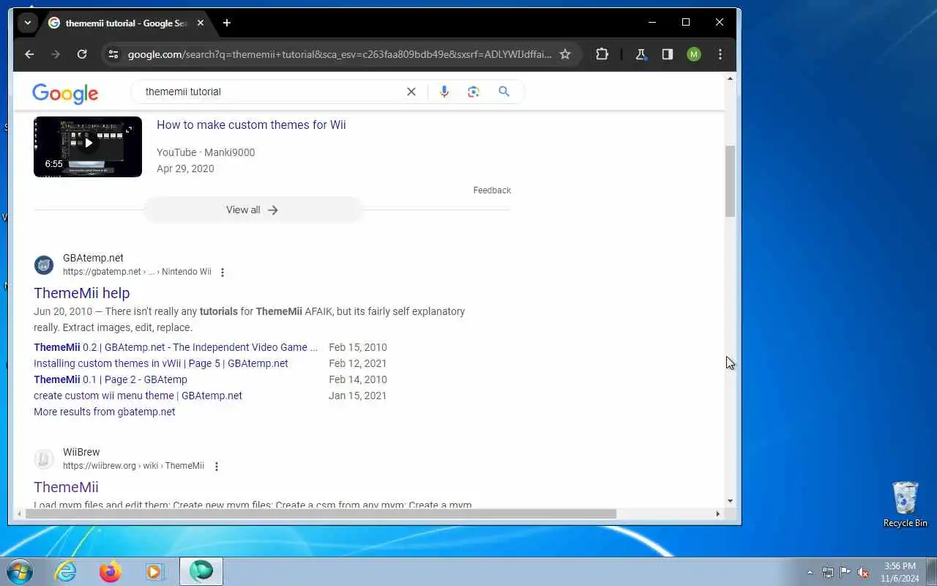Launch Internet Explorer from taskbar
Image resolution: width=937 pixels, height=586 pixels.
coord(66,571)
